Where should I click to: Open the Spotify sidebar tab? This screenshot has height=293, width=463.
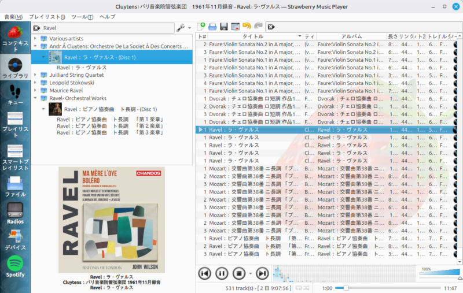click(15, 266)
